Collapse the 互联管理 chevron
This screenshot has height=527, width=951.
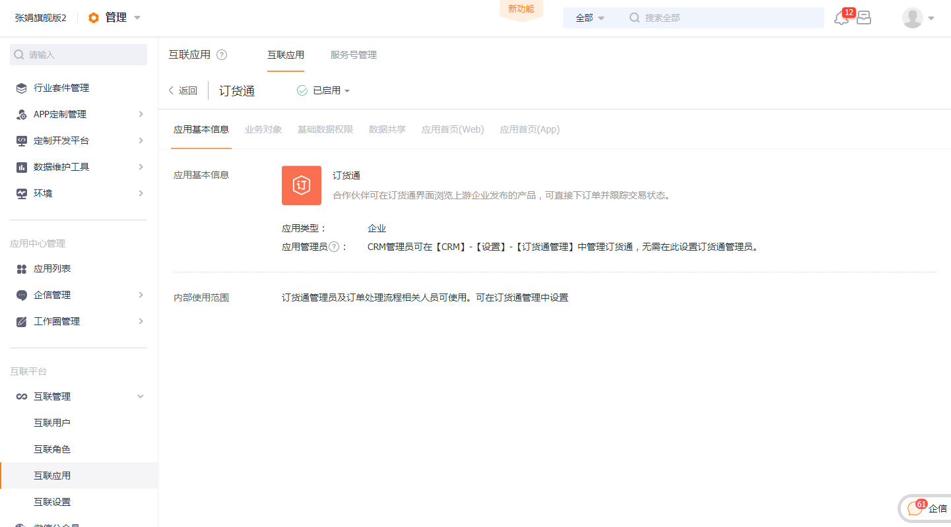(x=140, y=396)
